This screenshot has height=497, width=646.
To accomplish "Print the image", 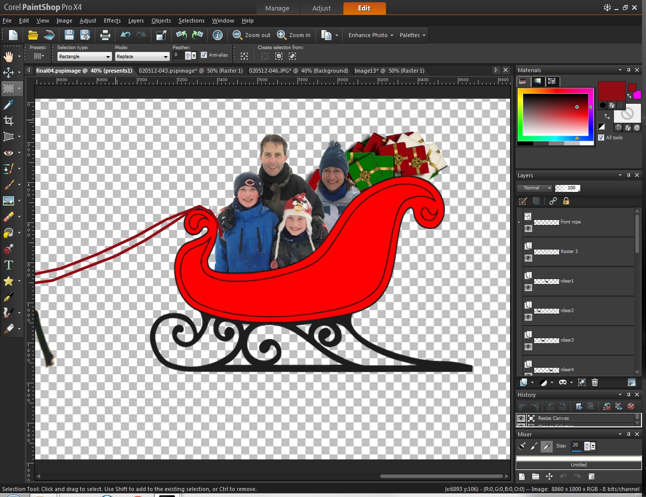I will click(x=105, y=35).
